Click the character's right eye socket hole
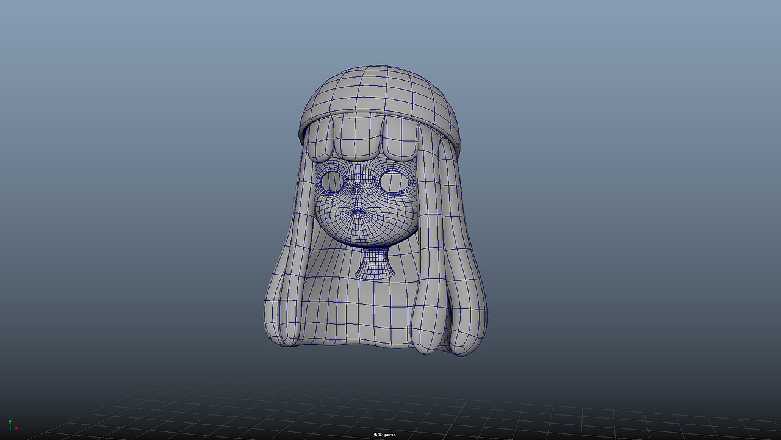The height and width of the screenshot is (440, 781). pyautogui.click(x=333, y=181)
